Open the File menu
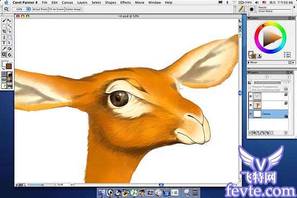 [44, 3]
